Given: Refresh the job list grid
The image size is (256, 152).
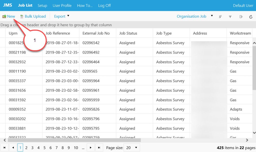Looking at the screenshot, I should click(x=251, y=17).
